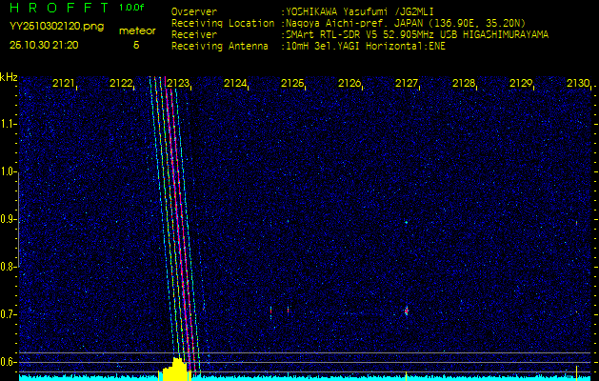
Task: Select the 2123 time marker label
Action: pos(178,84)
